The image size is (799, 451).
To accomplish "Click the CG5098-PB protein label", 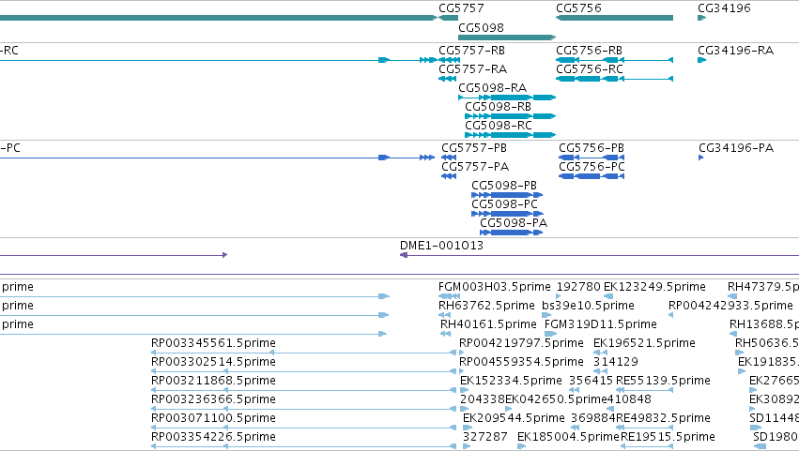I will (504, 186).
